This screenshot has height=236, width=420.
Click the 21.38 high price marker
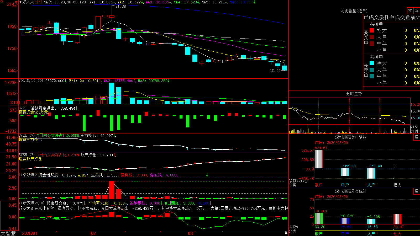coord(120,6)
